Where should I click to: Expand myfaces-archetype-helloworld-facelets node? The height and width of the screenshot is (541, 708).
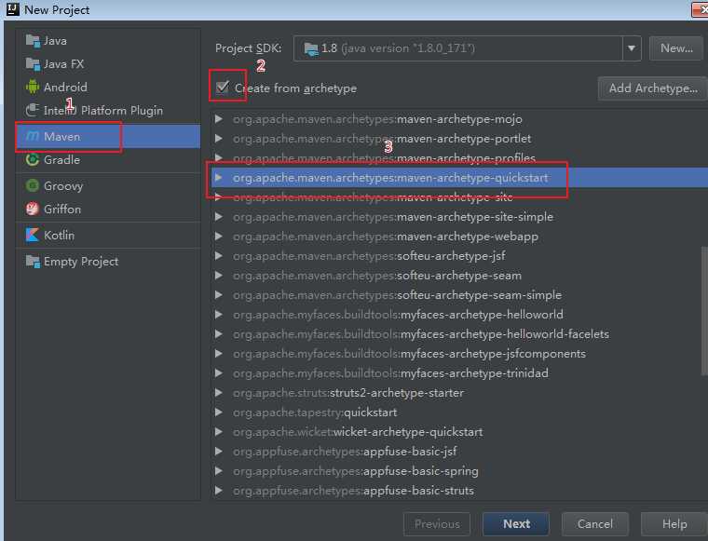(219, 334)
